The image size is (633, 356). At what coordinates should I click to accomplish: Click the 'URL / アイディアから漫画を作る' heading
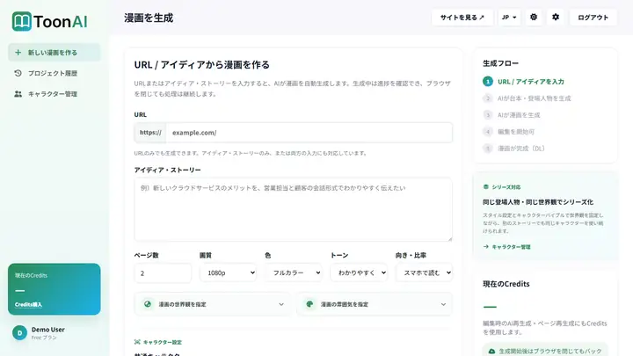tap(202, 64)
